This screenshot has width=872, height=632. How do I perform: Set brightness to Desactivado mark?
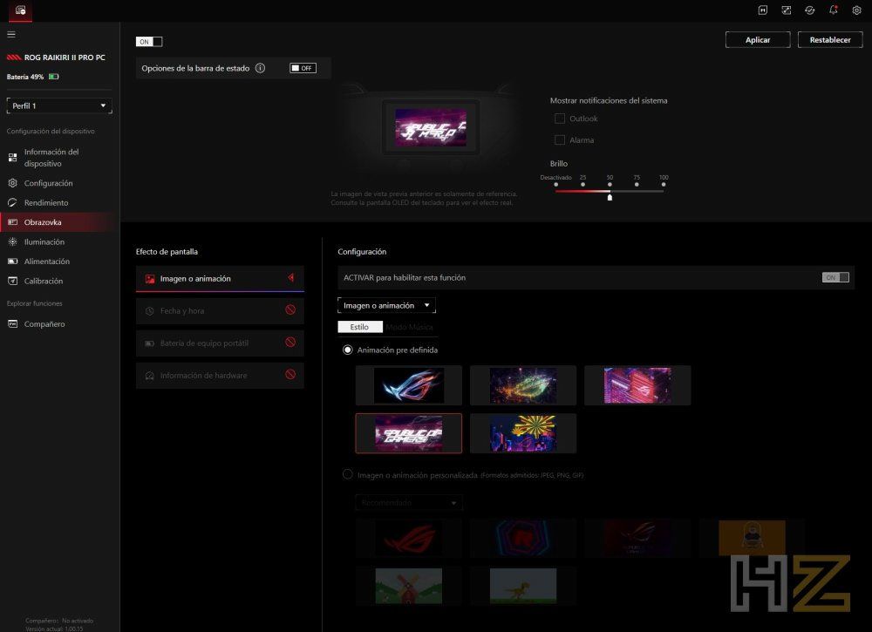555,184
